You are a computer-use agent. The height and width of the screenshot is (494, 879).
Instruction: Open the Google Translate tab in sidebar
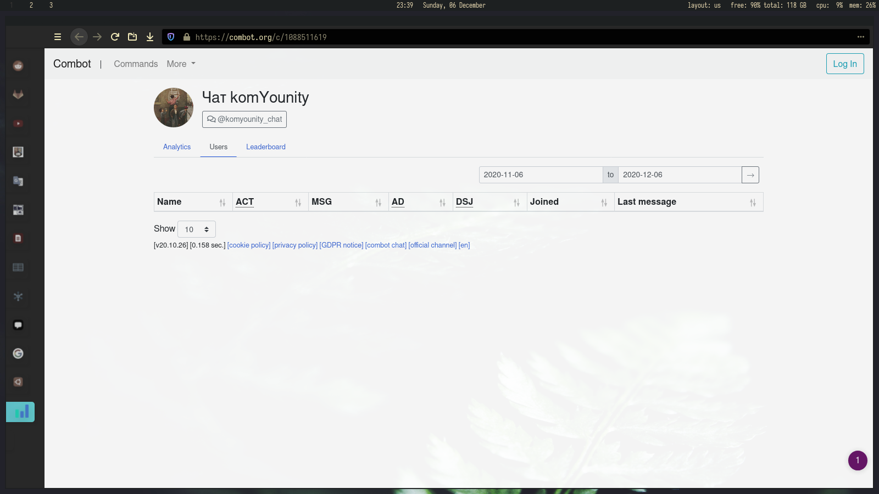click(x=18, y=181)
